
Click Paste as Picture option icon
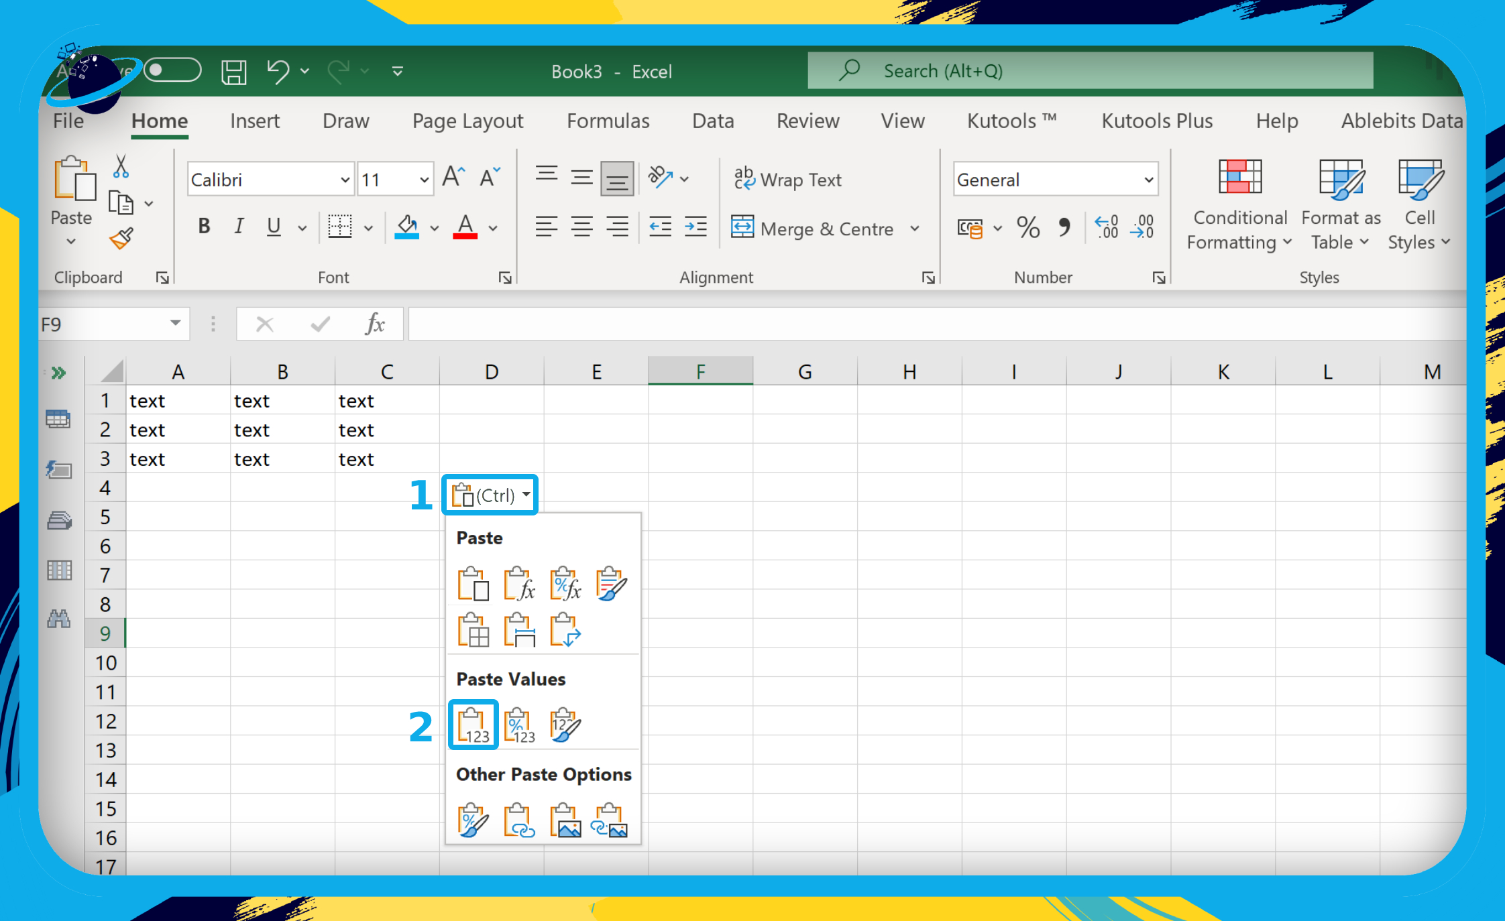pyautogui.click(x=565, y=820)
